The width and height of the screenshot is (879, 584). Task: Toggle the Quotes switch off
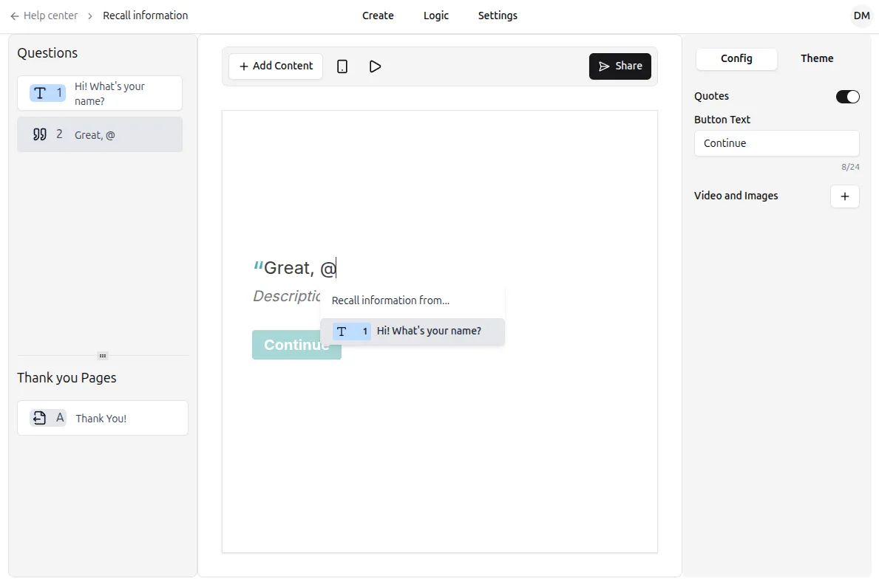(x=847, y=97)
